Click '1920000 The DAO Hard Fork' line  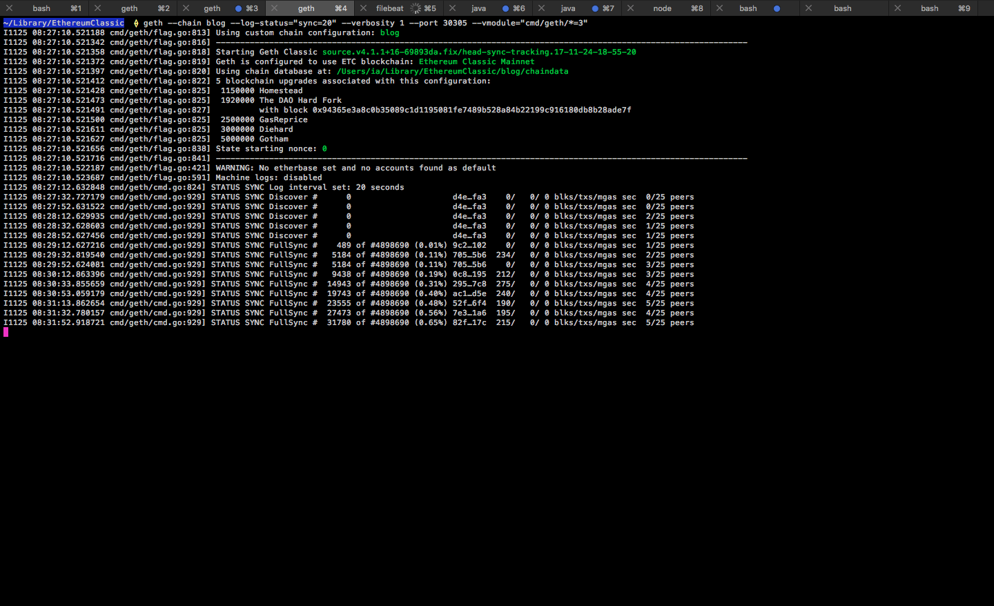pyautogui.click(x=281, y=100)
